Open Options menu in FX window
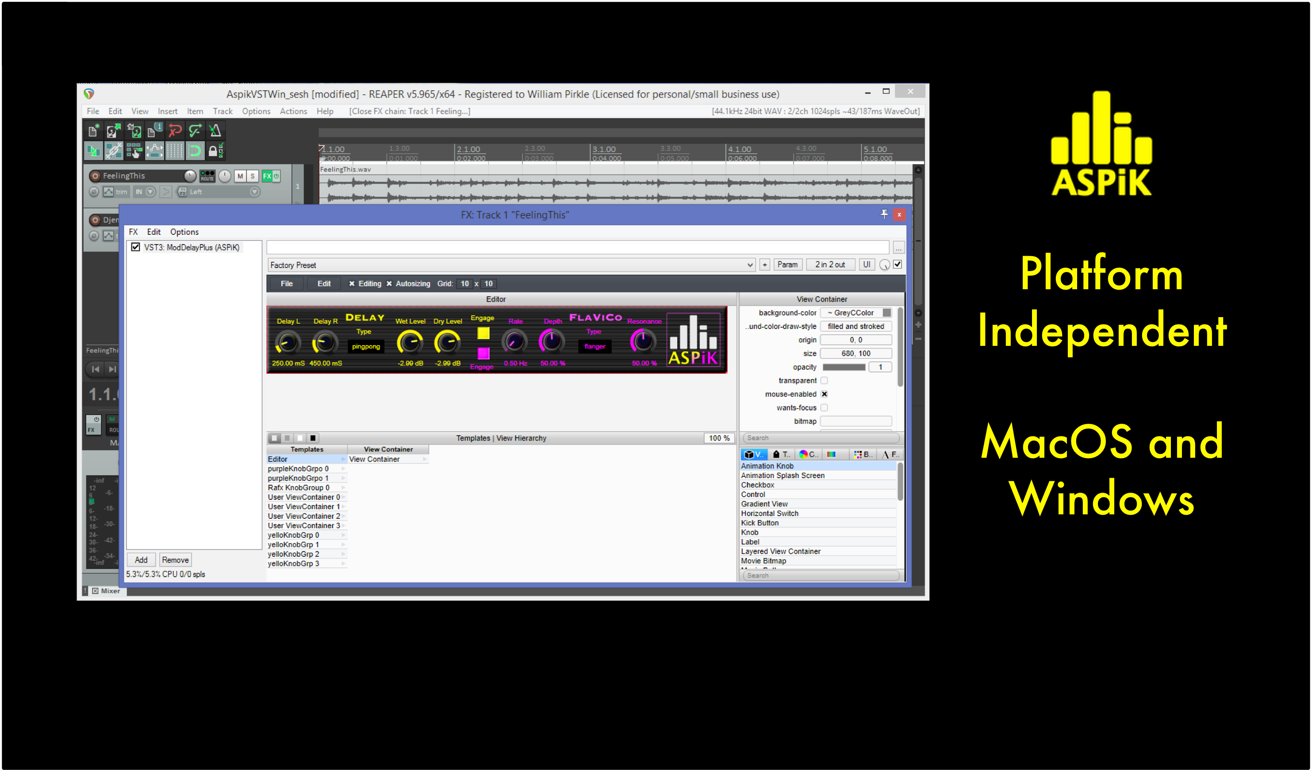 (x=184, y=232)
